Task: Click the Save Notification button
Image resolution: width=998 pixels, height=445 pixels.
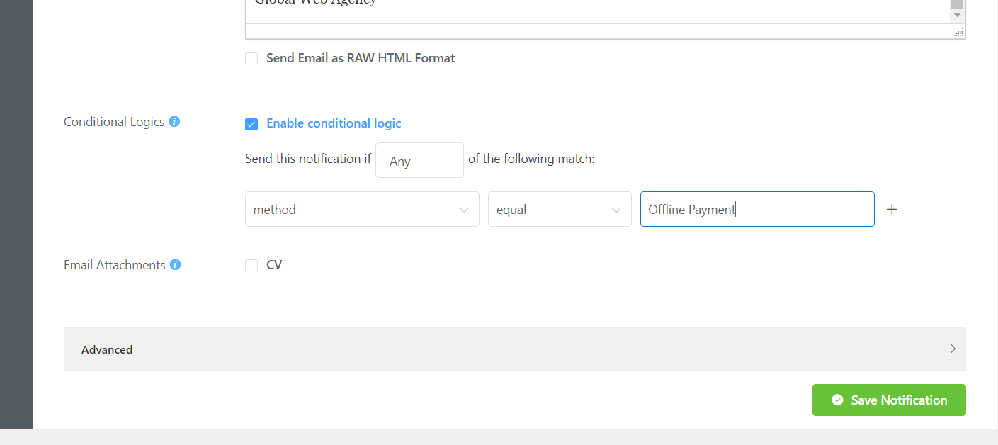Action: point(889,400)
